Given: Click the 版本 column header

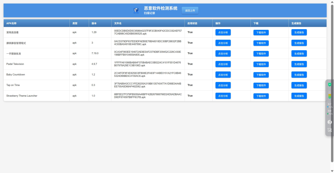Looking at the screenshot, I should point(94,23).
